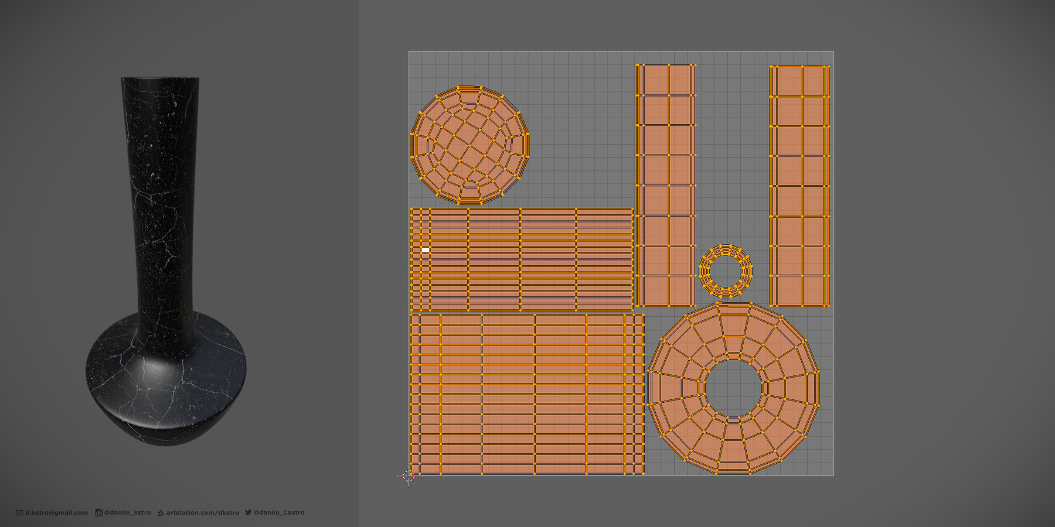
Task: Open d.kstro@gmail.com email link
Action: (57, 512)
